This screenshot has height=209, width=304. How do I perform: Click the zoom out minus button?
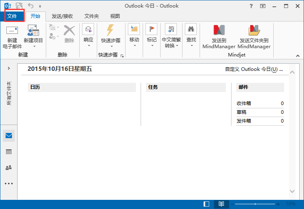click(x=232, y=204)
